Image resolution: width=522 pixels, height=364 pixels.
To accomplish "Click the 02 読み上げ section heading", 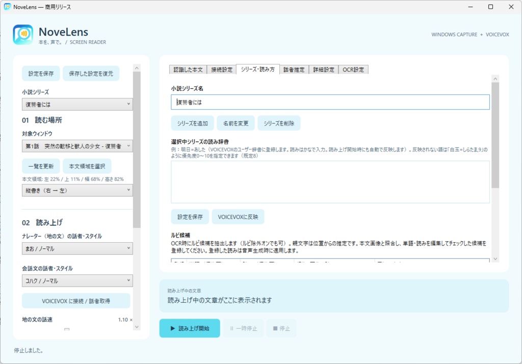I will coord(42,222).
